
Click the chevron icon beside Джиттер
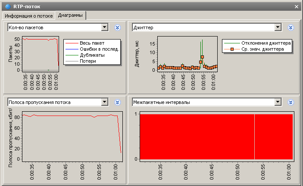point(291,27)
